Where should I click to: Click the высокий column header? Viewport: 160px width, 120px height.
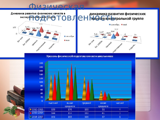point(53,103)
